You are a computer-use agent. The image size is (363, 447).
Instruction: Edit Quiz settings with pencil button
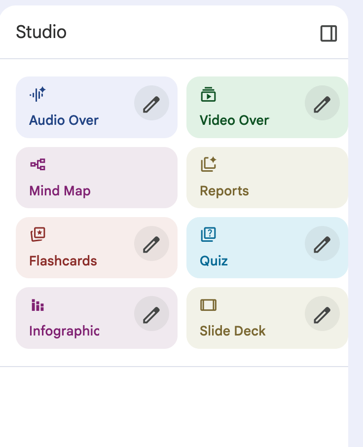pyautogui.click(x=322, y=244)
